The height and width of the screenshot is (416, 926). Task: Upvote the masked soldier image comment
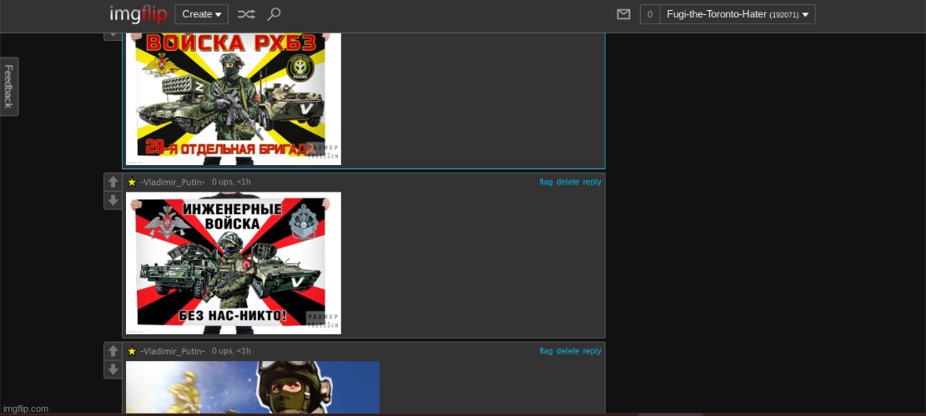pyautogui.click(x=113, y=352)
